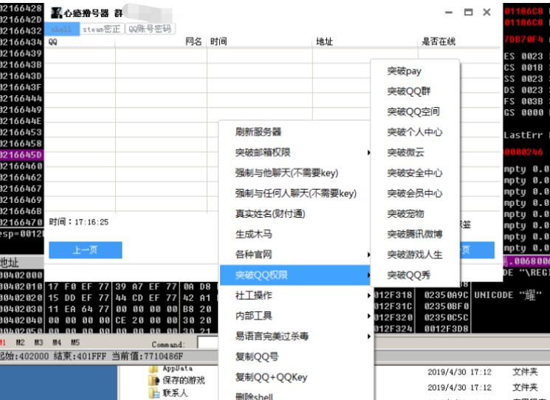550x400 pixels.
Task: Click LastErr register in debugger
Action: pyautogui.click(x=523, y=135)
